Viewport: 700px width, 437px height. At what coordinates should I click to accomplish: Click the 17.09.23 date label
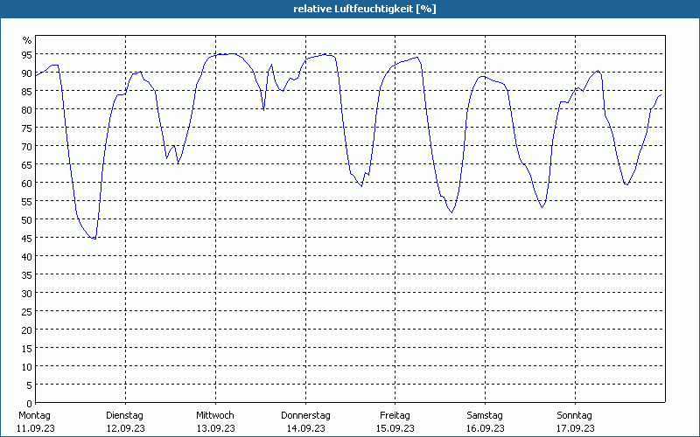[x=576, y=428]
